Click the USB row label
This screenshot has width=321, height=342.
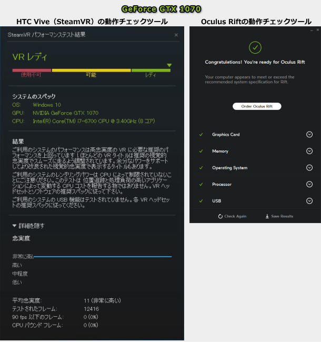point(217,201)
